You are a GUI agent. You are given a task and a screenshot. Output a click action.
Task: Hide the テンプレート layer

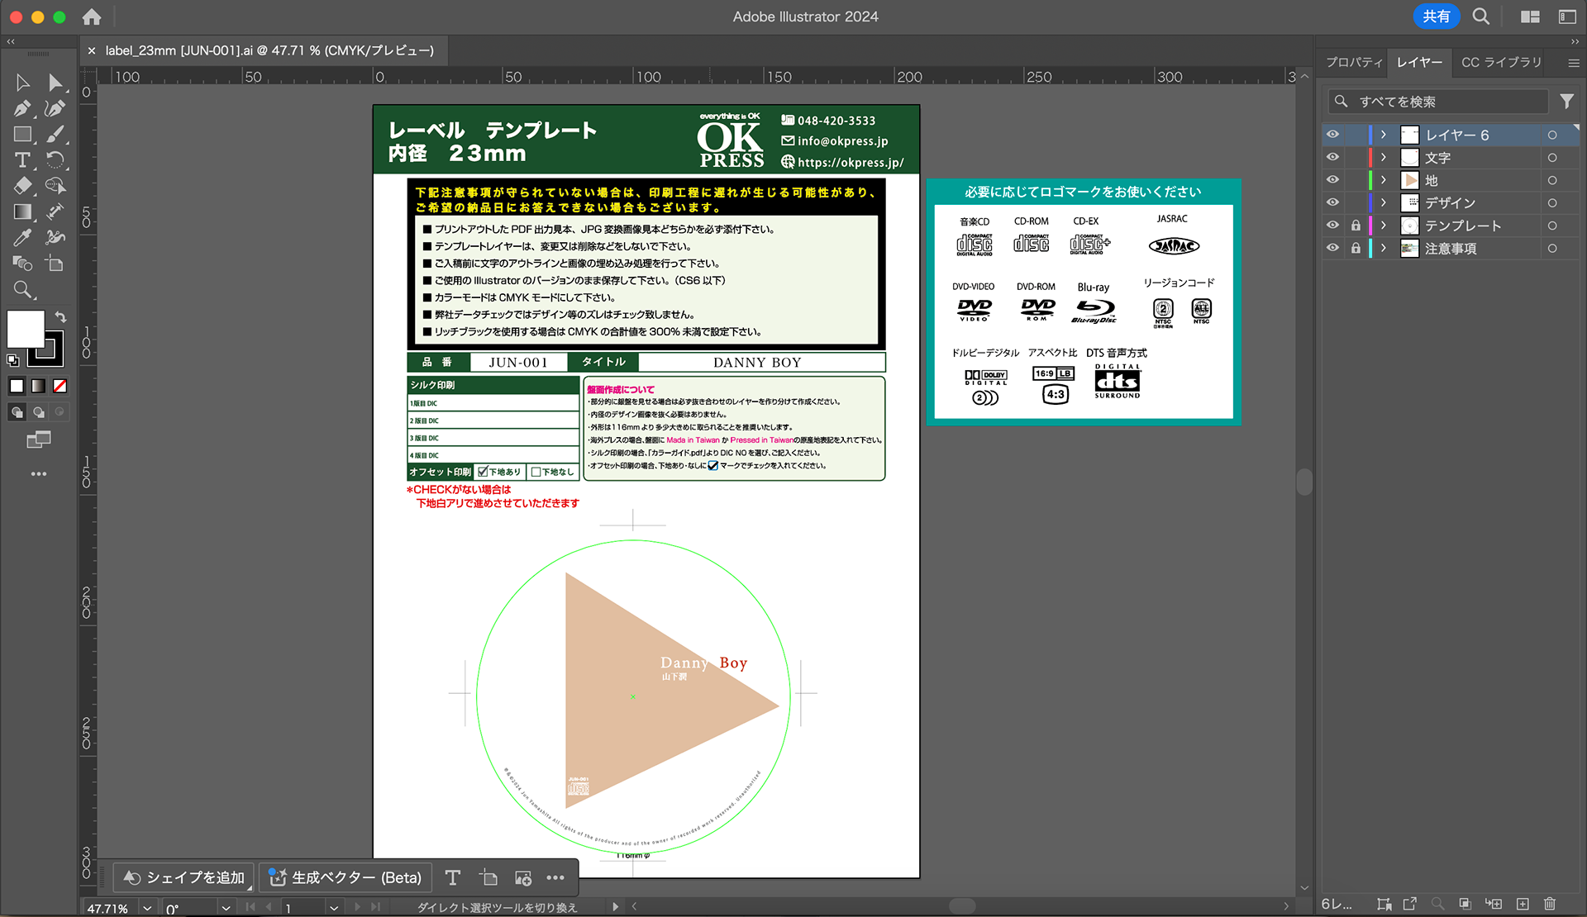point(1332,226)
